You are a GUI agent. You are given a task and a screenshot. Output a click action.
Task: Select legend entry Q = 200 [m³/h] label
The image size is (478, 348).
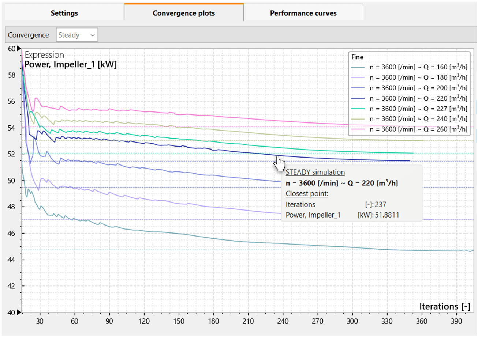(418, 88)
